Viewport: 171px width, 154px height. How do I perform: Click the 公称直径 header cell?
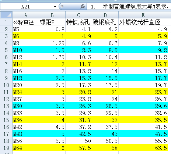(x=25, y=22)
